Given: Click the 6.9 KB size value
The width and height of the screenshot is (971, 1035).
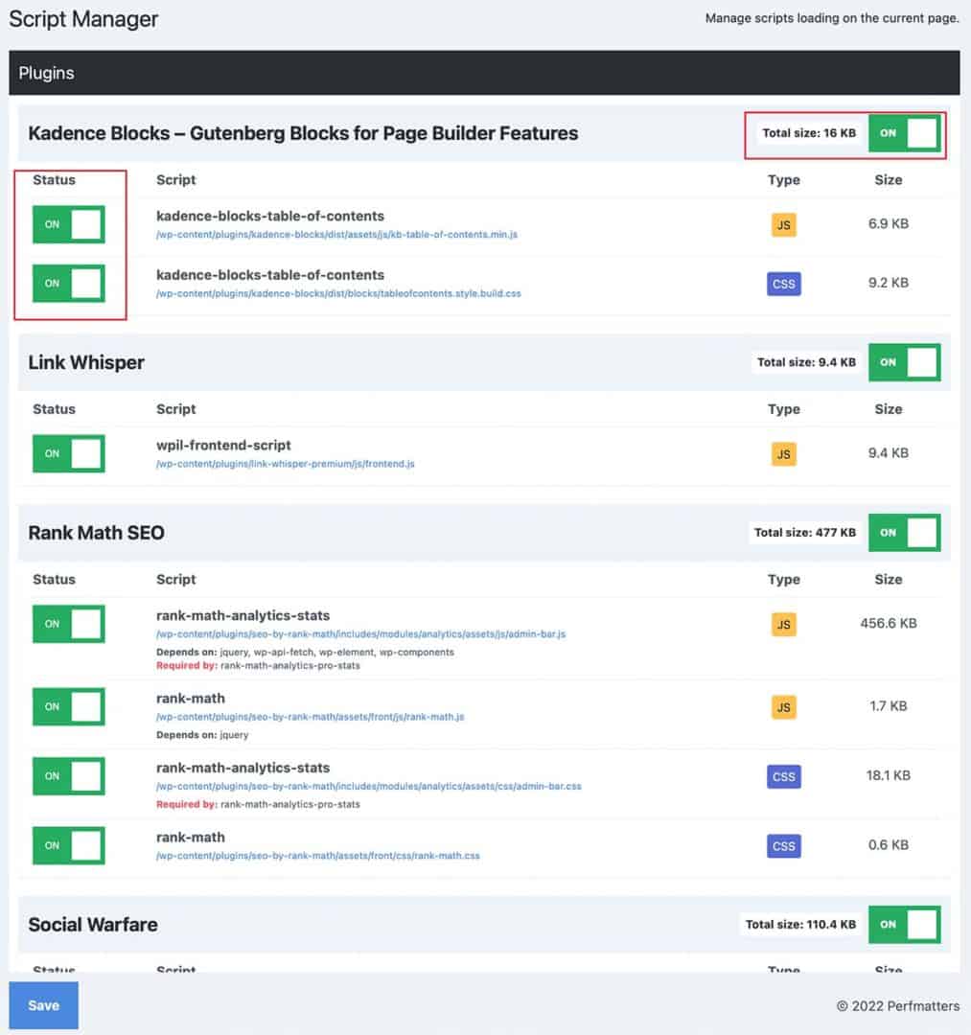Looking at the screenshot, I should (889, 223).
